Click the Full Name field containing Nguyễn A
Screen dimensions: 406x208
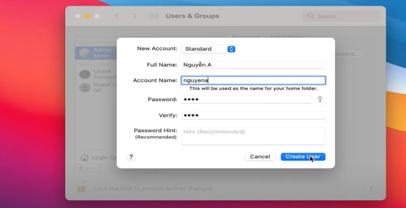[x=253, y=65]
